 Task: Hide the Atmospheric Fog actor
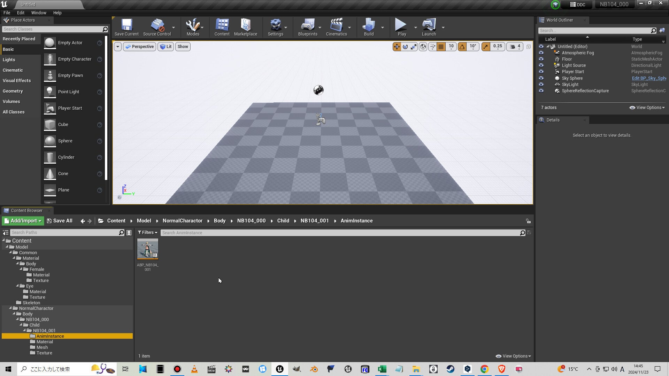pos(541,53)
